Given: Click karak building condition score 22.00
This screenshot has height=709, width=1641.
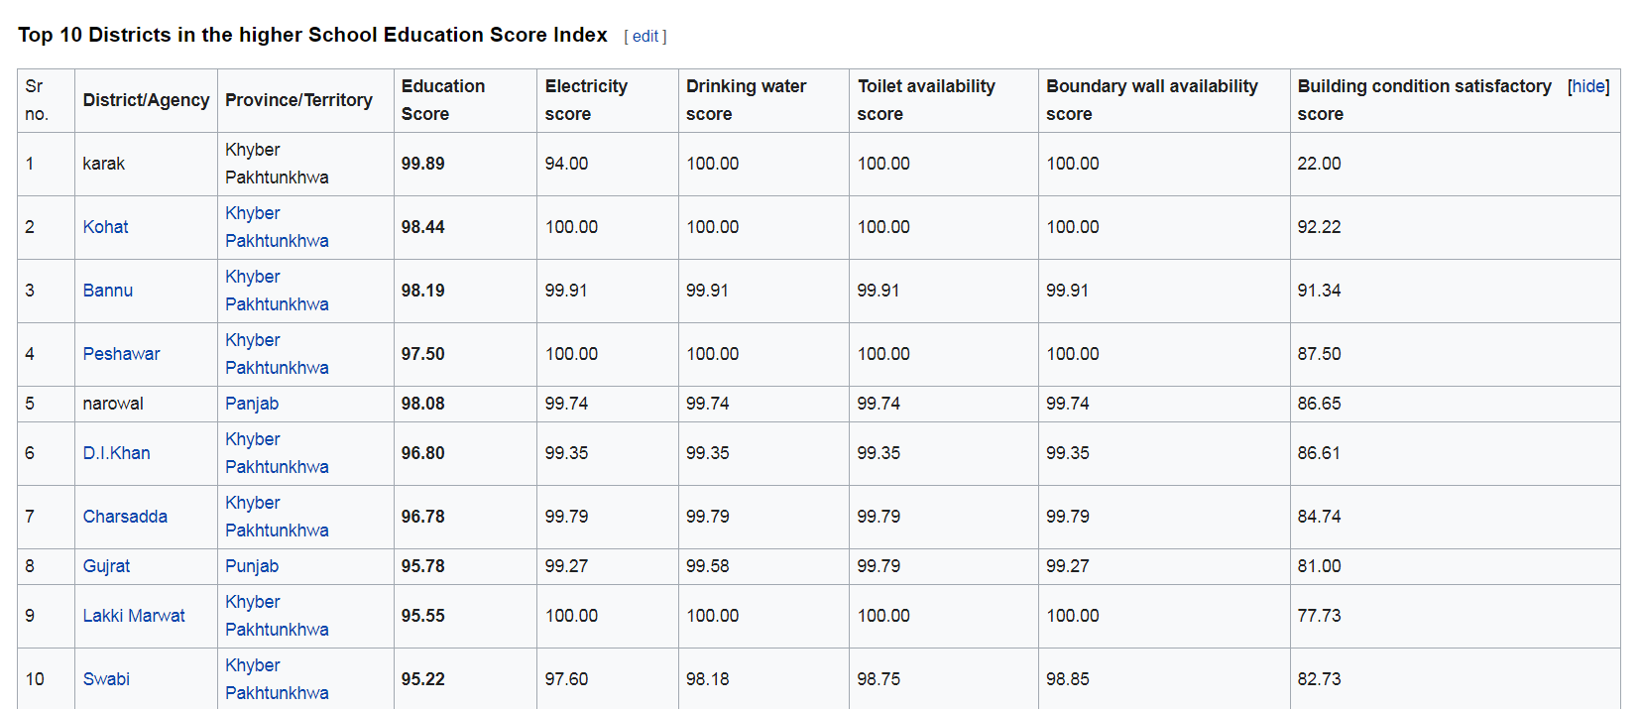Looking at the screenshot, I should pyautogui.click(x=1319, y=164).
